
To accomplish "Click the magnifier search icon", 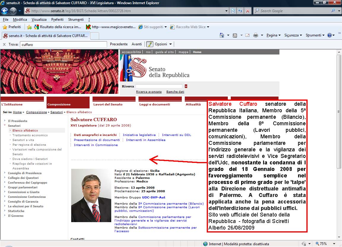I will 333,10.
